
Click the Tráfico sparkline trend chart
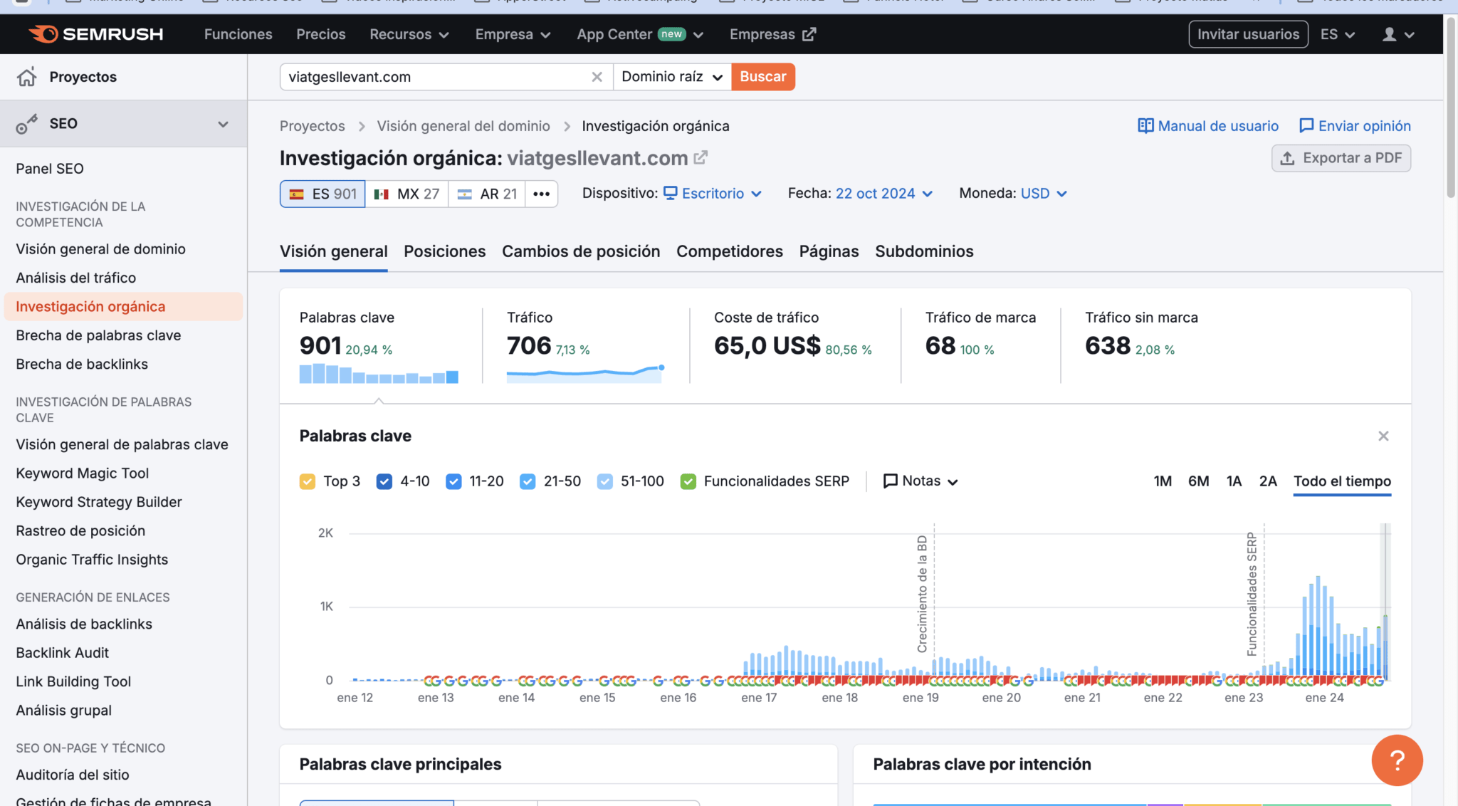[x=585, y=373]
